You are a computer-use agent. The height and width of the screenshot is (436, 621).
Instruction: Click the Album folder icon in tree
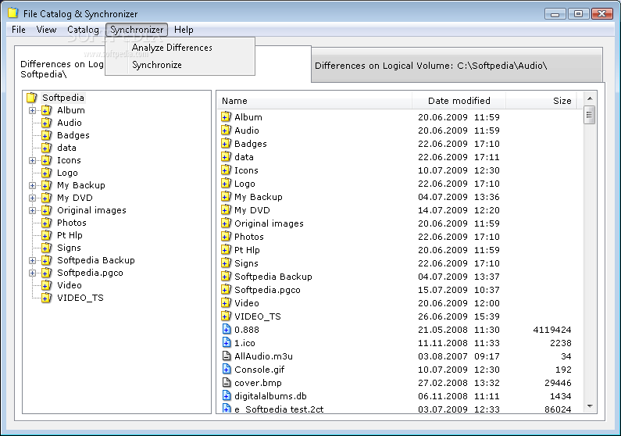point(46,110)
